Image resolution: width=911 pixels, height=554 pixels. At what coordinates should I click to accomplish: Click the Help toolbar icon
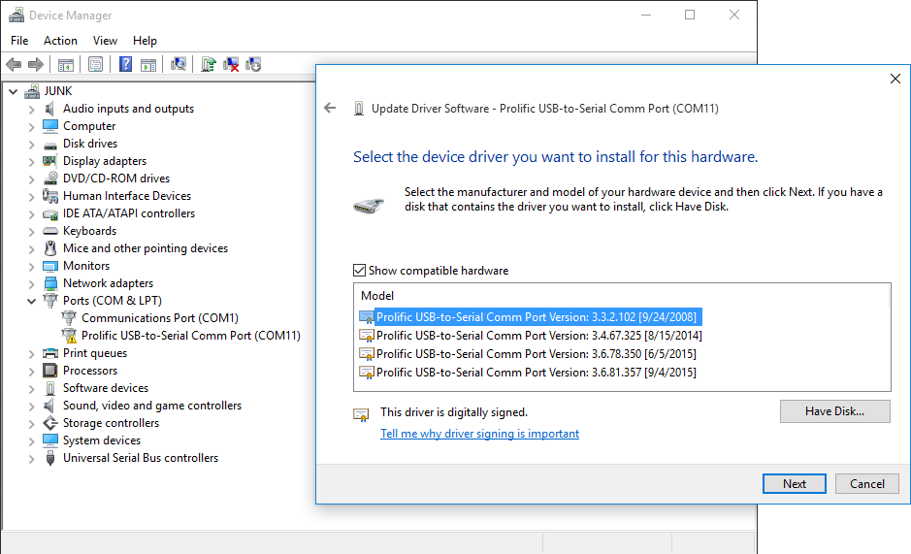pyautogui.click(x=125, y=65)
